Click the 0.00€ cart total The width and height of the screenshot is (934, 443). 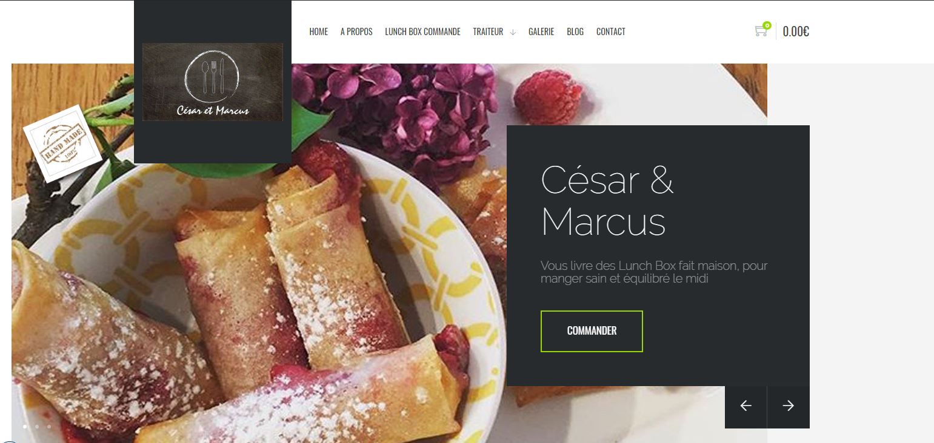(796, 31)
